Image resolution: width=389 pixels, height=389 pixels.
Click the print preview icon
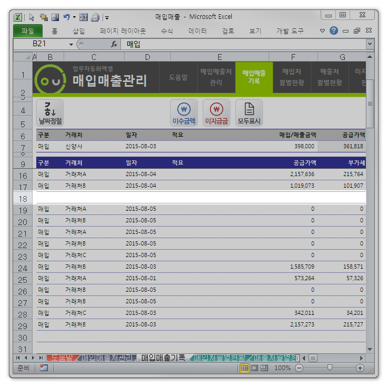pyautogui.click(x=95, y=17)
